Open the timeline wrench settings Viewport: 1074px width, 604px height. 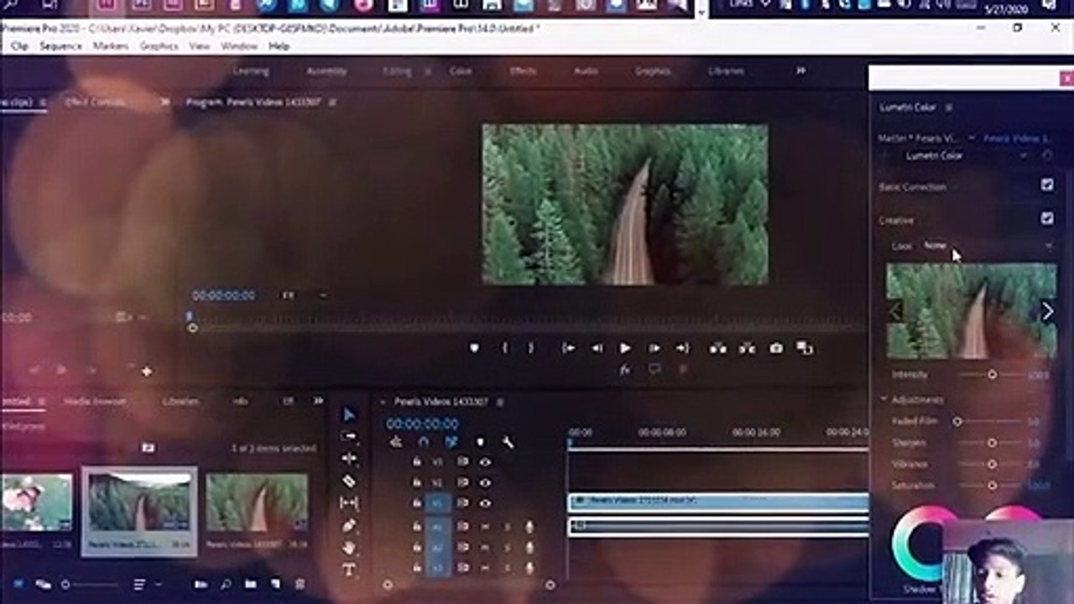[508, 442]
